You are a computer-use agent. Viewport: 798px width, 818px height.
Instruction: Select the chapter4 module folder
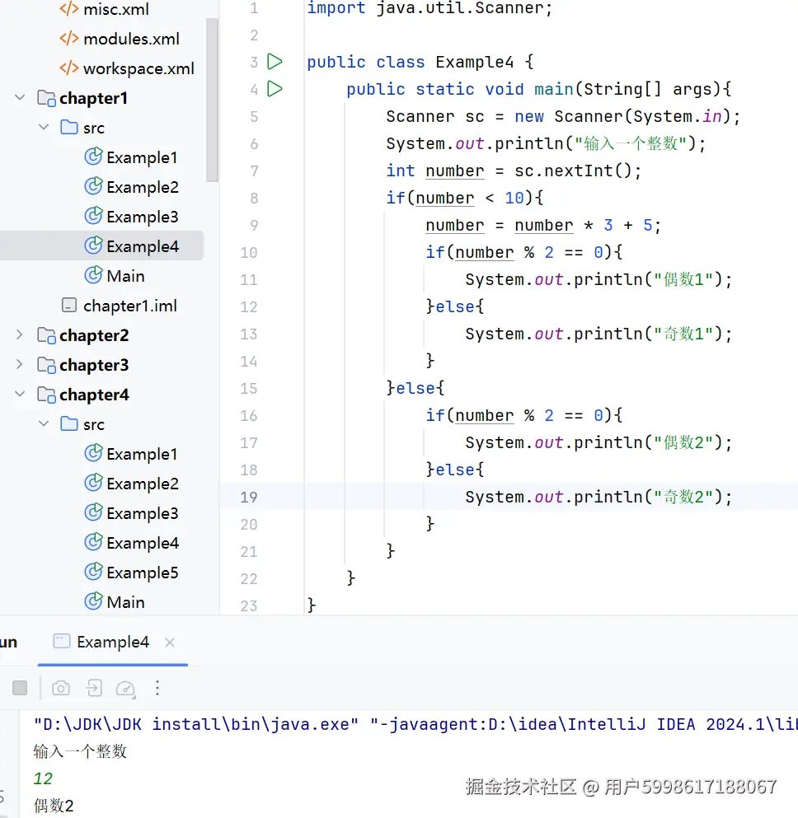83,395
